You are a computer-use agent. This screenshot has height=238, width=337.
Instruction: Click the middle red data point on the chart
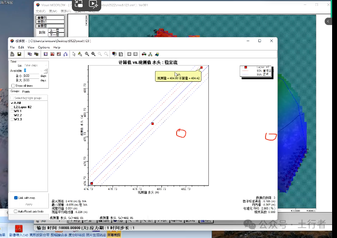[153, 124]
